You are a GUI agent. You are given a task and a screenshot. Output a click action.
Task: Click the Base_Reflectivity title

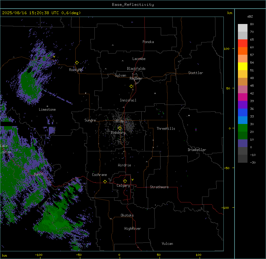click(x=133, y=5)
